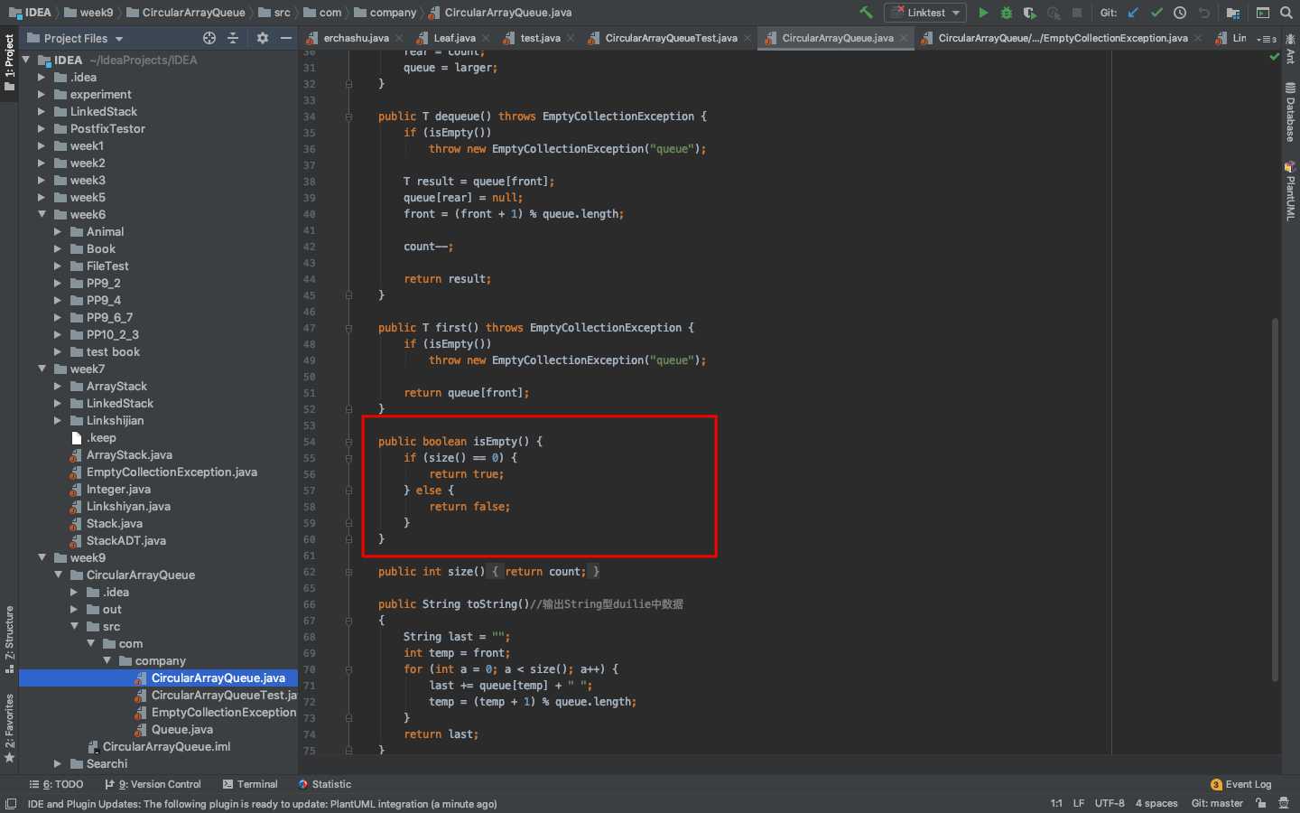Viewport: 1300px width, 813px height.
Task: Open Linktest run configuration dropdown
Action: 926,13
